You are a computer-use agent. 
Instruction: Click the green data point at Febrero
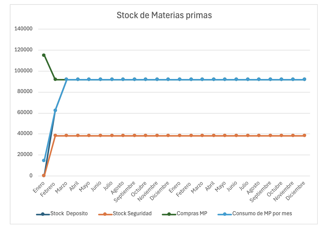click(x=55, y=79)
